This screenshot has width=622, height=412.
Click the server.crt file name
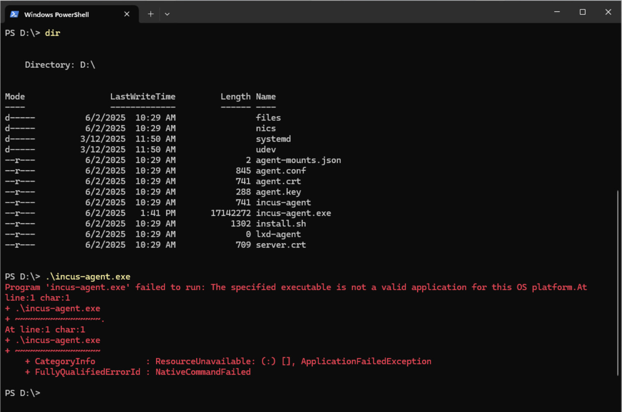coord(281,245)
